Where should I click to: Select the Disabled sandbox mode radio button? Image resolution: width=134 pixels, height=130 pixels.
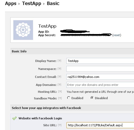(92, 98)
